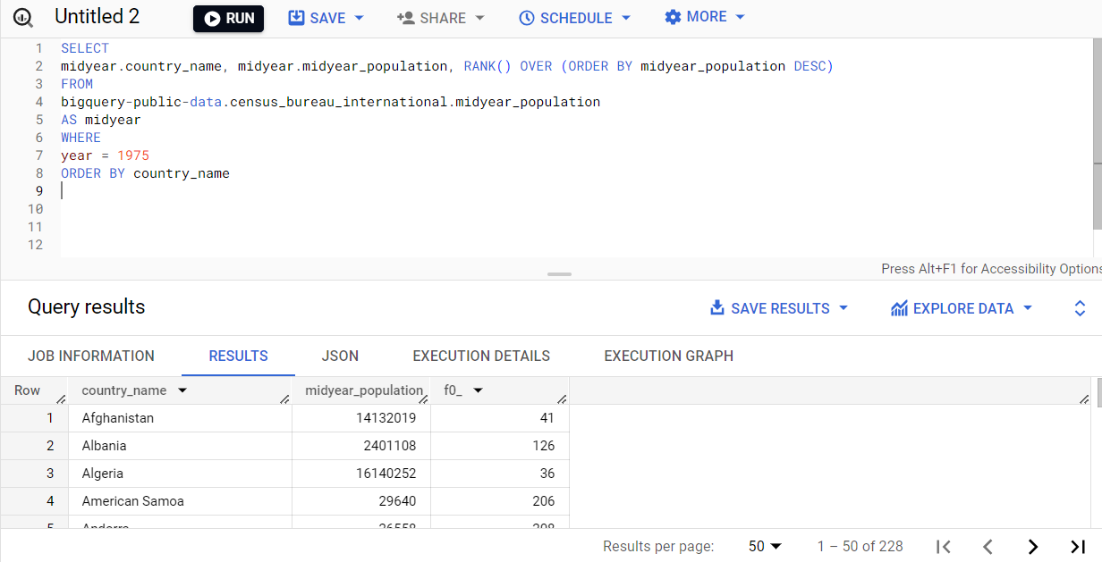Click the editor vertical scrollbar
Image resolution: width=1102 pixels, height=562 pixels.
1097,134
